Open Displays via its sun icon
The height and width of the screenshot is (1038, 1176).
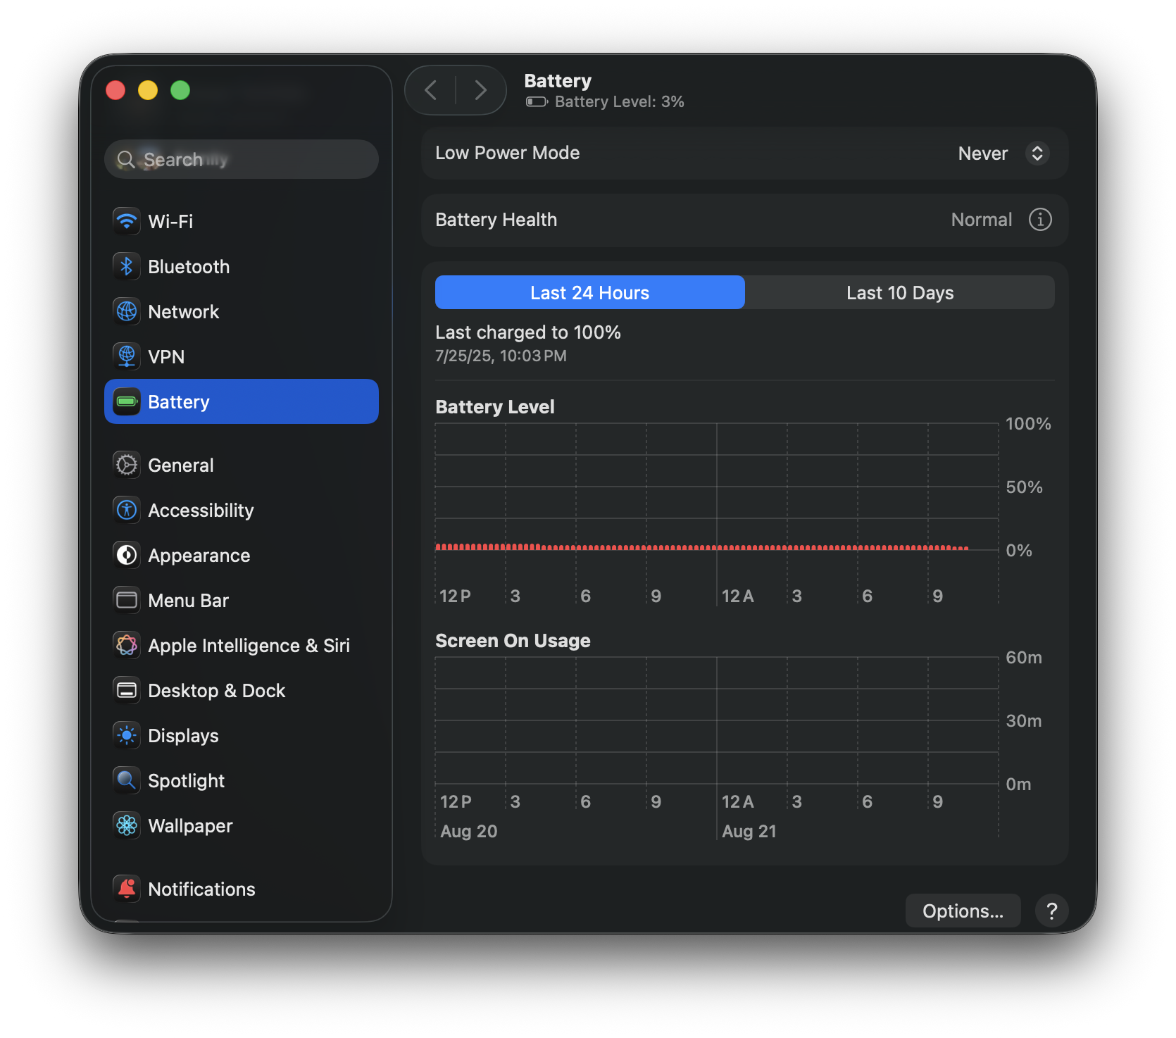(x=127, y=735)
